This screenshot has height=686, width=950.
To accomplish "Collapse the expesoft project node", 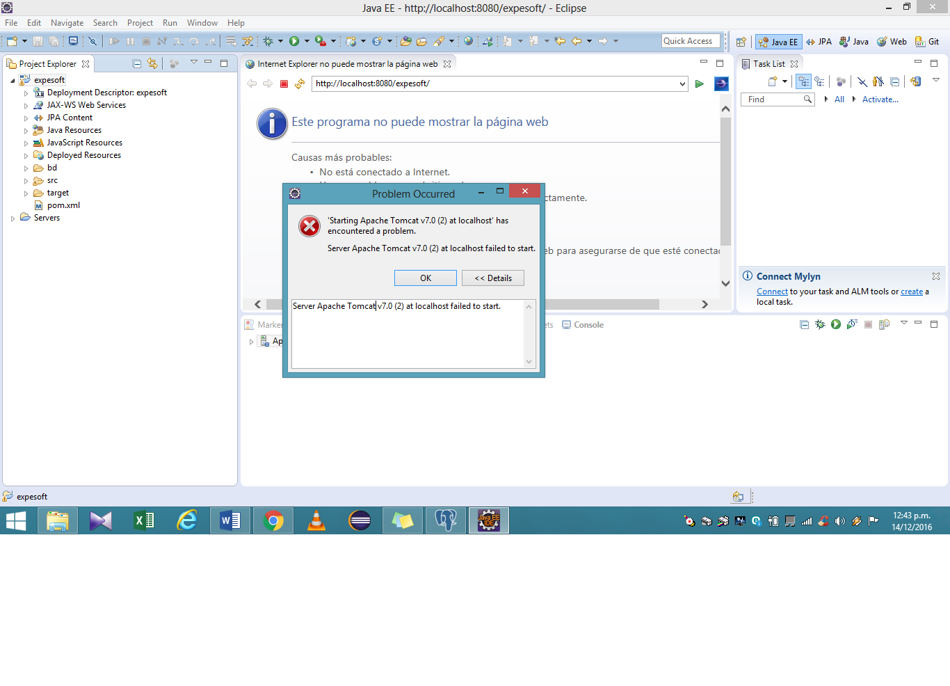I will coord(13,81).
